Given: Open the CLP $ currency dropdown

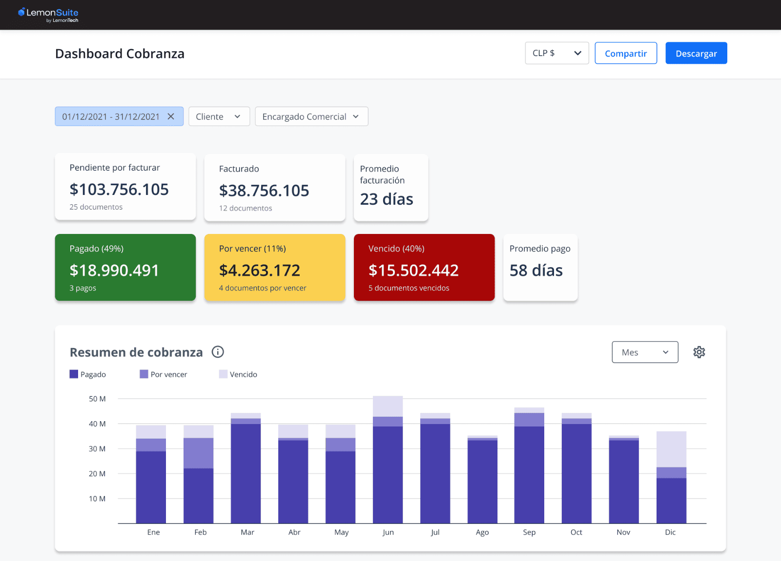Looking at the screenshot, I should [556, 53].
